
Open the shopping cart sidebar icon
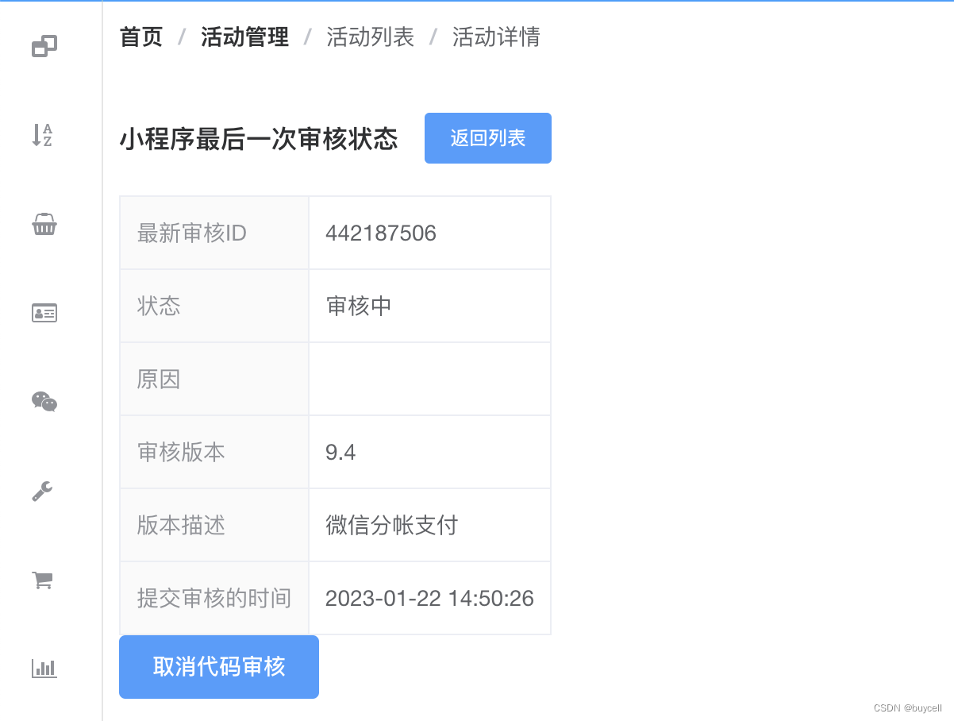[42, 580]
